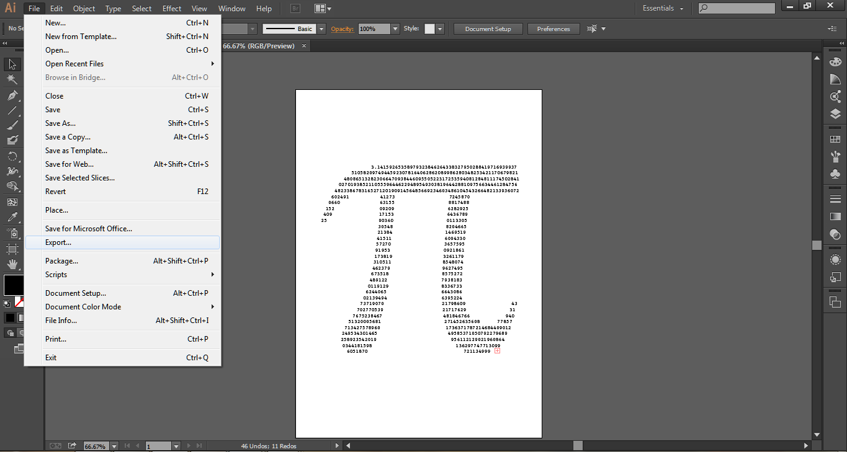This screenshot has width=847, height=452.
Task: Expand the Open Recent Files submenu
Action: click(122, 64)
